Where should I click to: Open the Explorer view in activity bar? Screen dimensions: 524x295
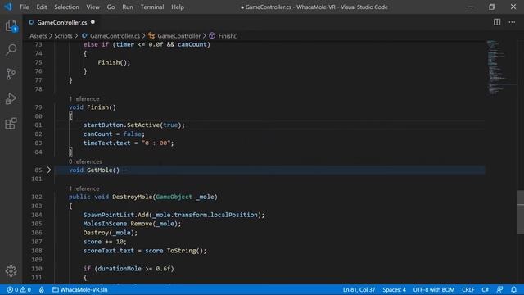11,25
